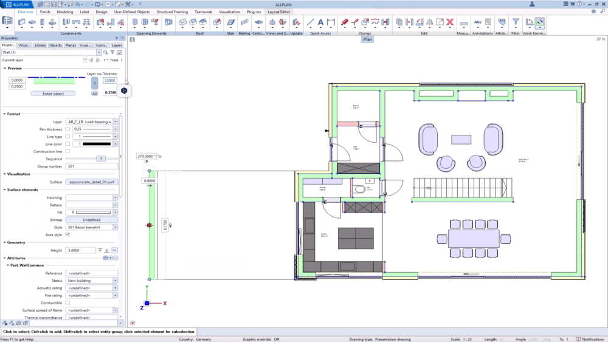The height and width of the screenshot is (342, 608).
Task: Open the Library palette tab
Action: click(40, 45)
